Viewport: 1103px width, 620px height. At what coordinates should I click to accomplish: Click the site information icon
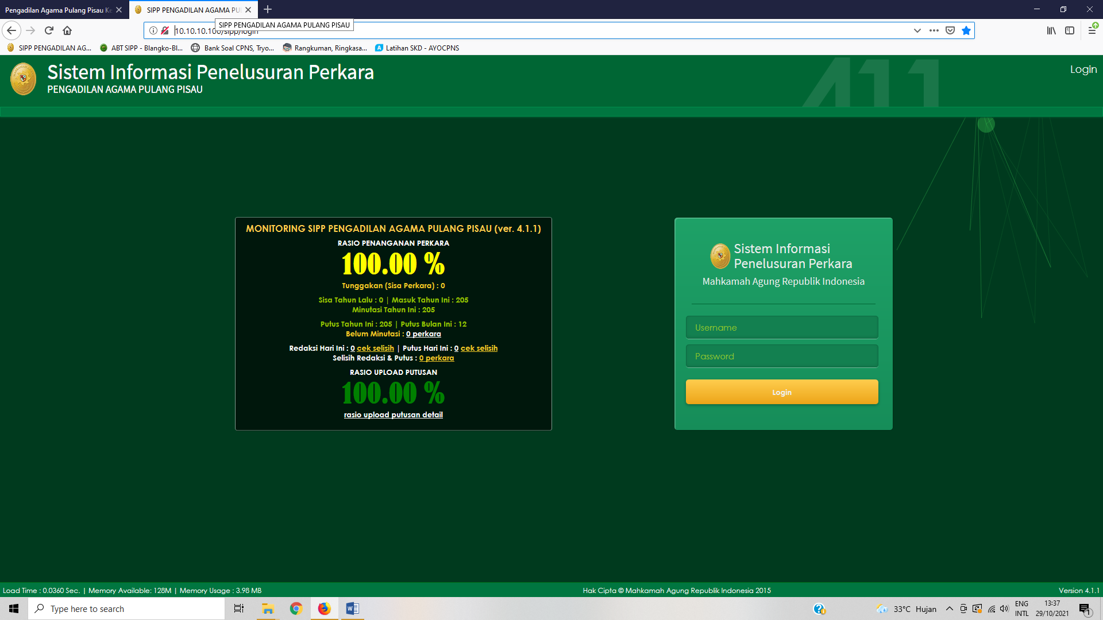[x=153, y=30]
